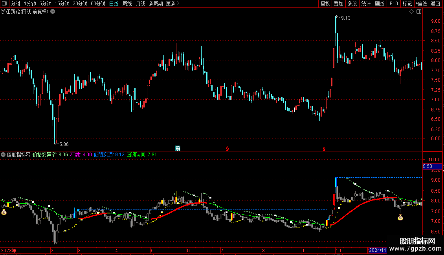Toggle the side panel icon in the chart's top-right corner
Viewport: 444px width, 255px height.
419,12
